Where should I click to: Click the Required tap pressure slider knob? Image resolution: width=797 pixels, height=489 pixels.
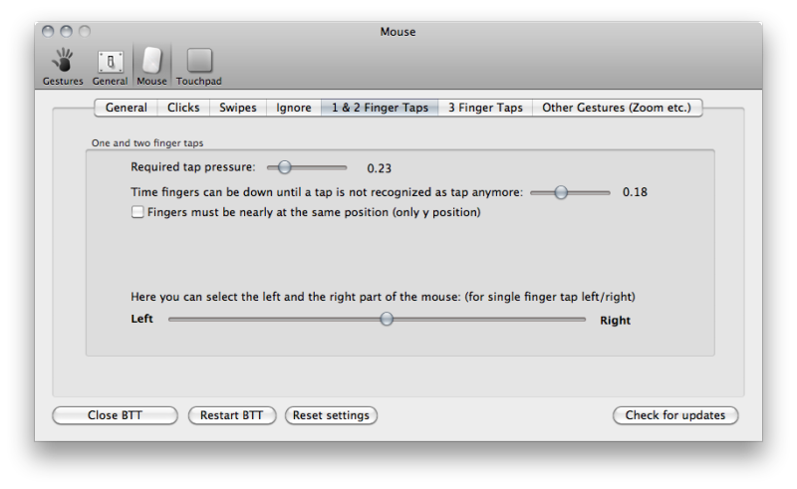pyautogui.click(x=285, y=167)
